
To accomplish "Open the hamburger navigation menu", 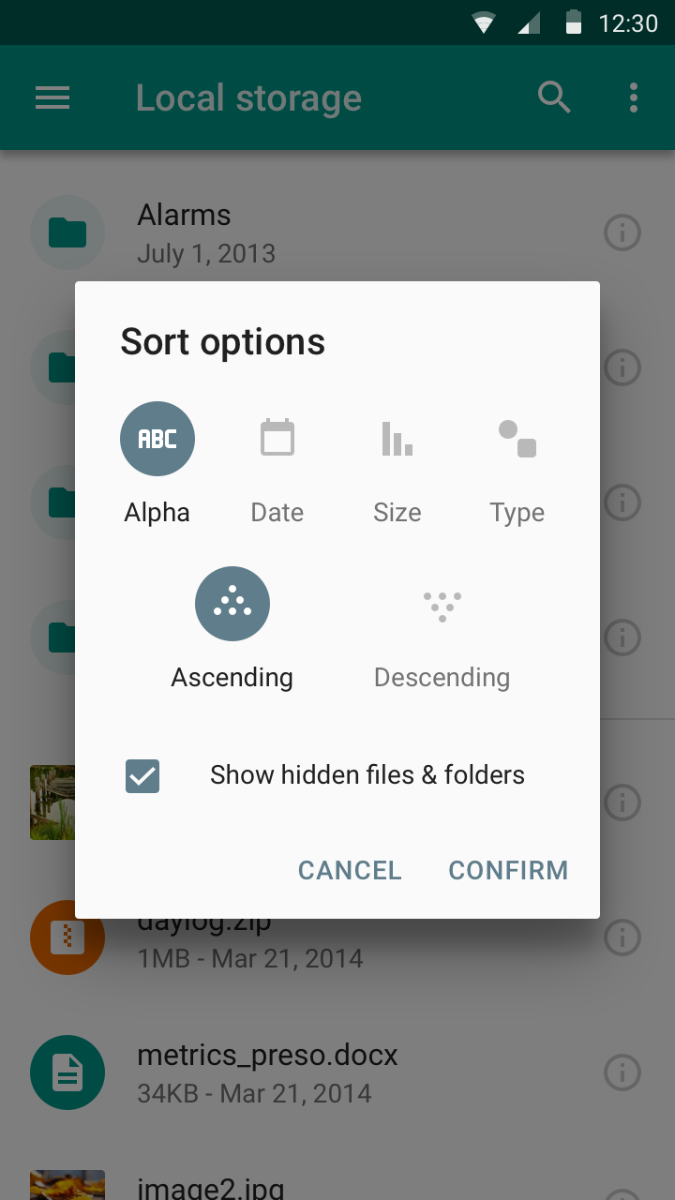I will pyautogui.click(x=52, y=97).
